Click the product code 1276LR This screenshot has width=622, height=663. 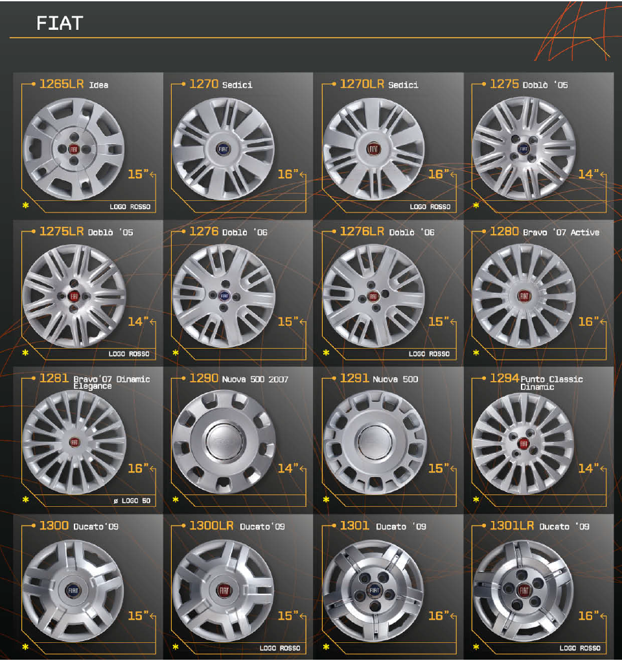(362, 231)
